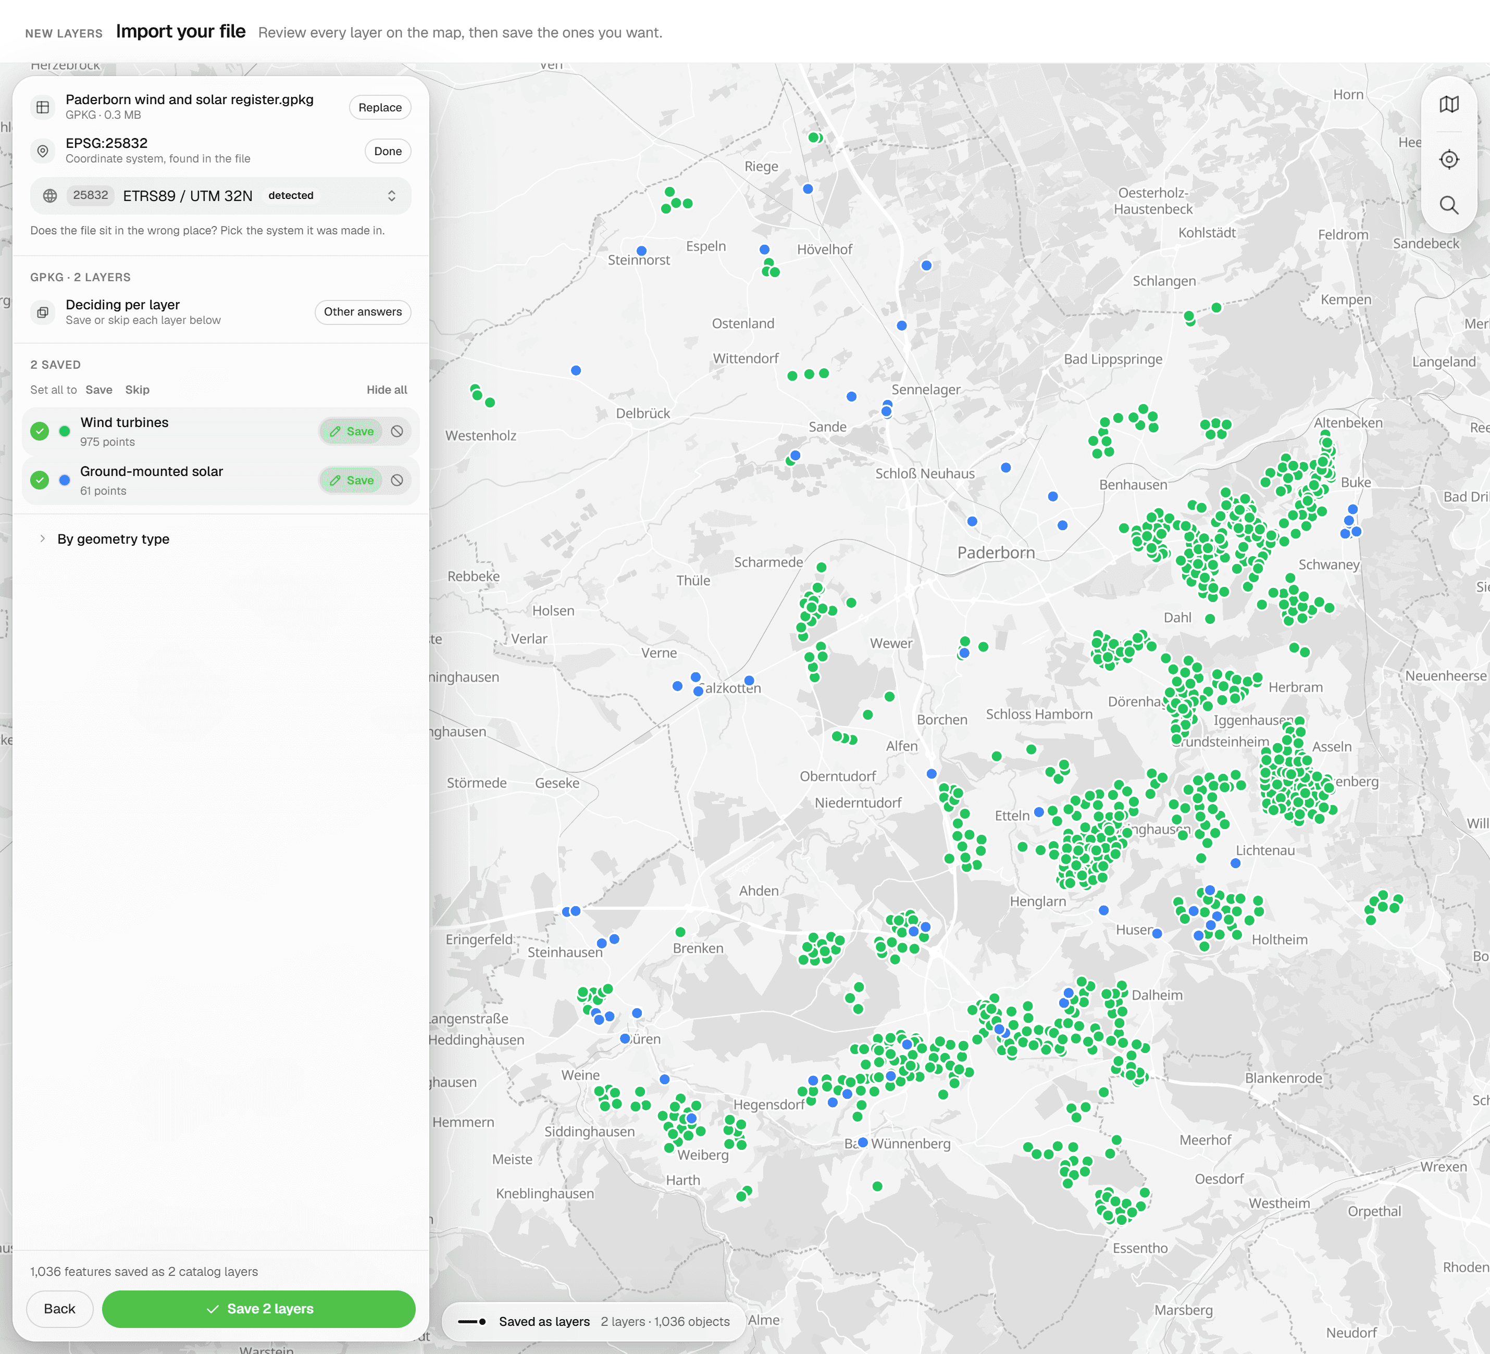Replace the imported file

(380, 107)
